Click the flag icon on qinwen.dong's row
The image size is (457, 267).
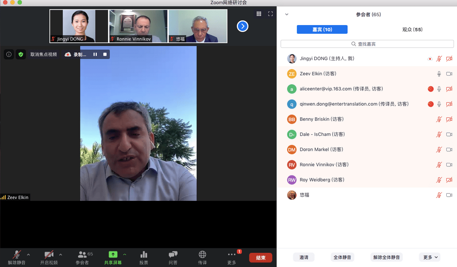[x=431, y=104]
